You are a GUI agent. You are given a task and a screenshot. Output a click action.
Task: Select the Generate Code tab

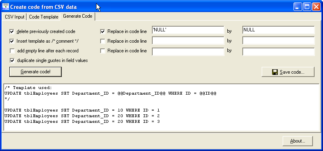(x=78, y=16)
